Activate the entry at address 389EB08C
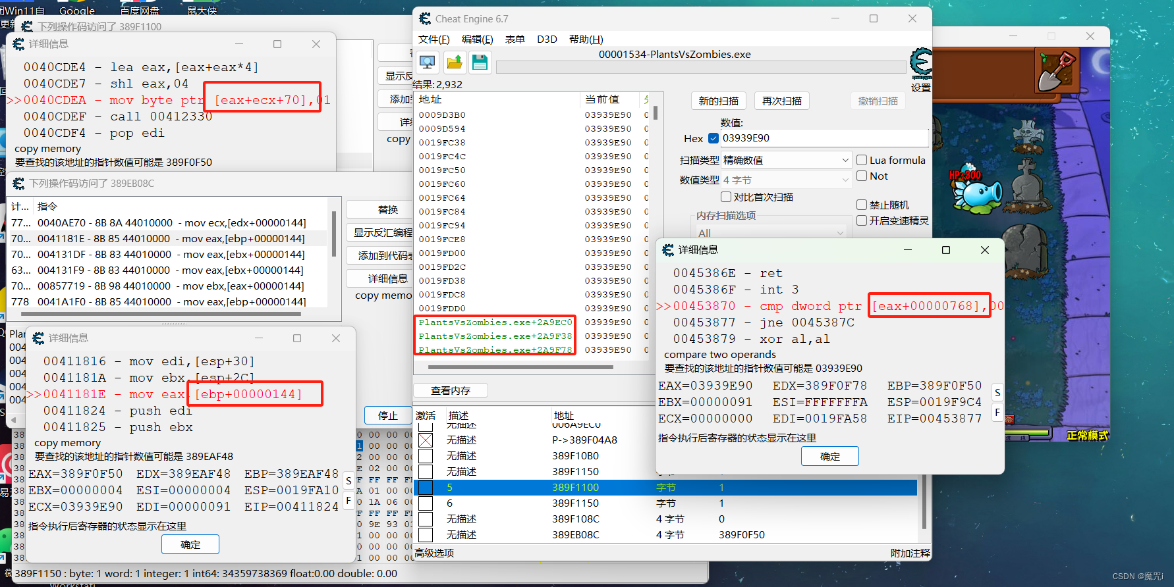The width and height of the screenshot is (1174, 587). tap(426, 535)
